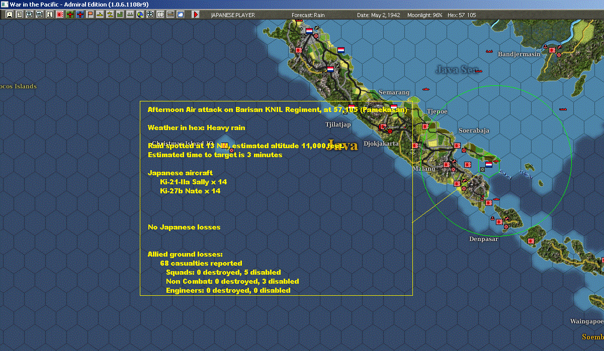Select the Japanese unit at Bandjermasin
Screen dimensions: 604x351
552,50
